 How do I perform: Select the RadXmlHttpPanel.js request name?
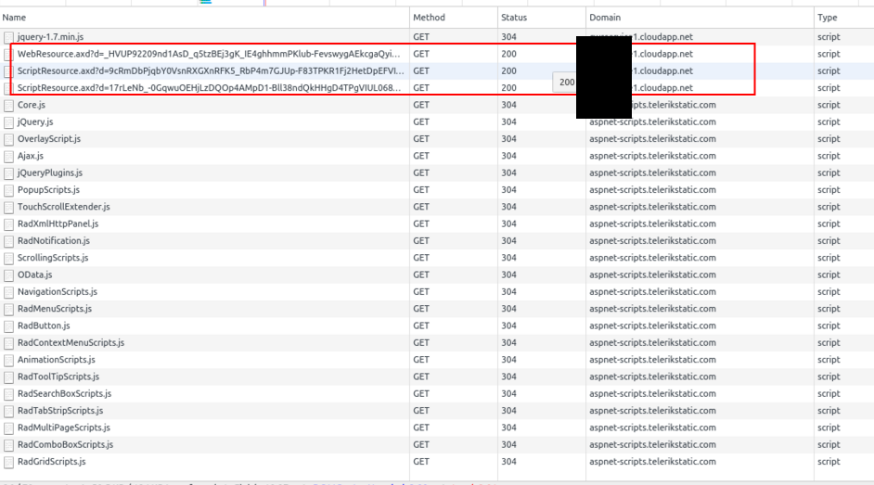58,223
